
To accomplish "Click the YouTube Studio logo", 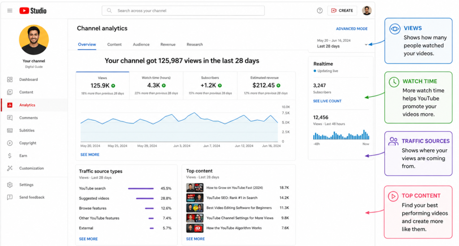I will pos(33,11).
